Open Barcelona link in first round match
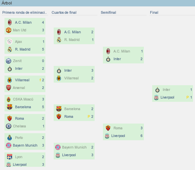 23,107
